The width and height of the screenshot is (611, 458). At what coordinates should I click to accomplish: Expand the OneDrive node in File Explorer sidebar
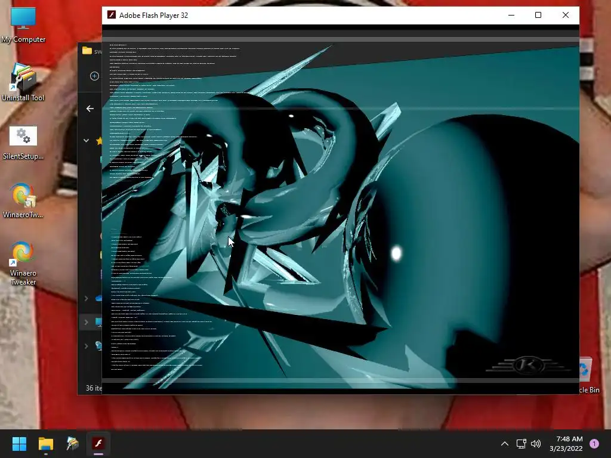[x=86, y=298]
